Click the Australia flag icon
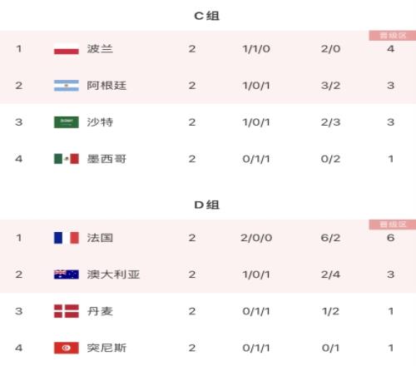Screen dimensions: 416x366 coord(67,274)
